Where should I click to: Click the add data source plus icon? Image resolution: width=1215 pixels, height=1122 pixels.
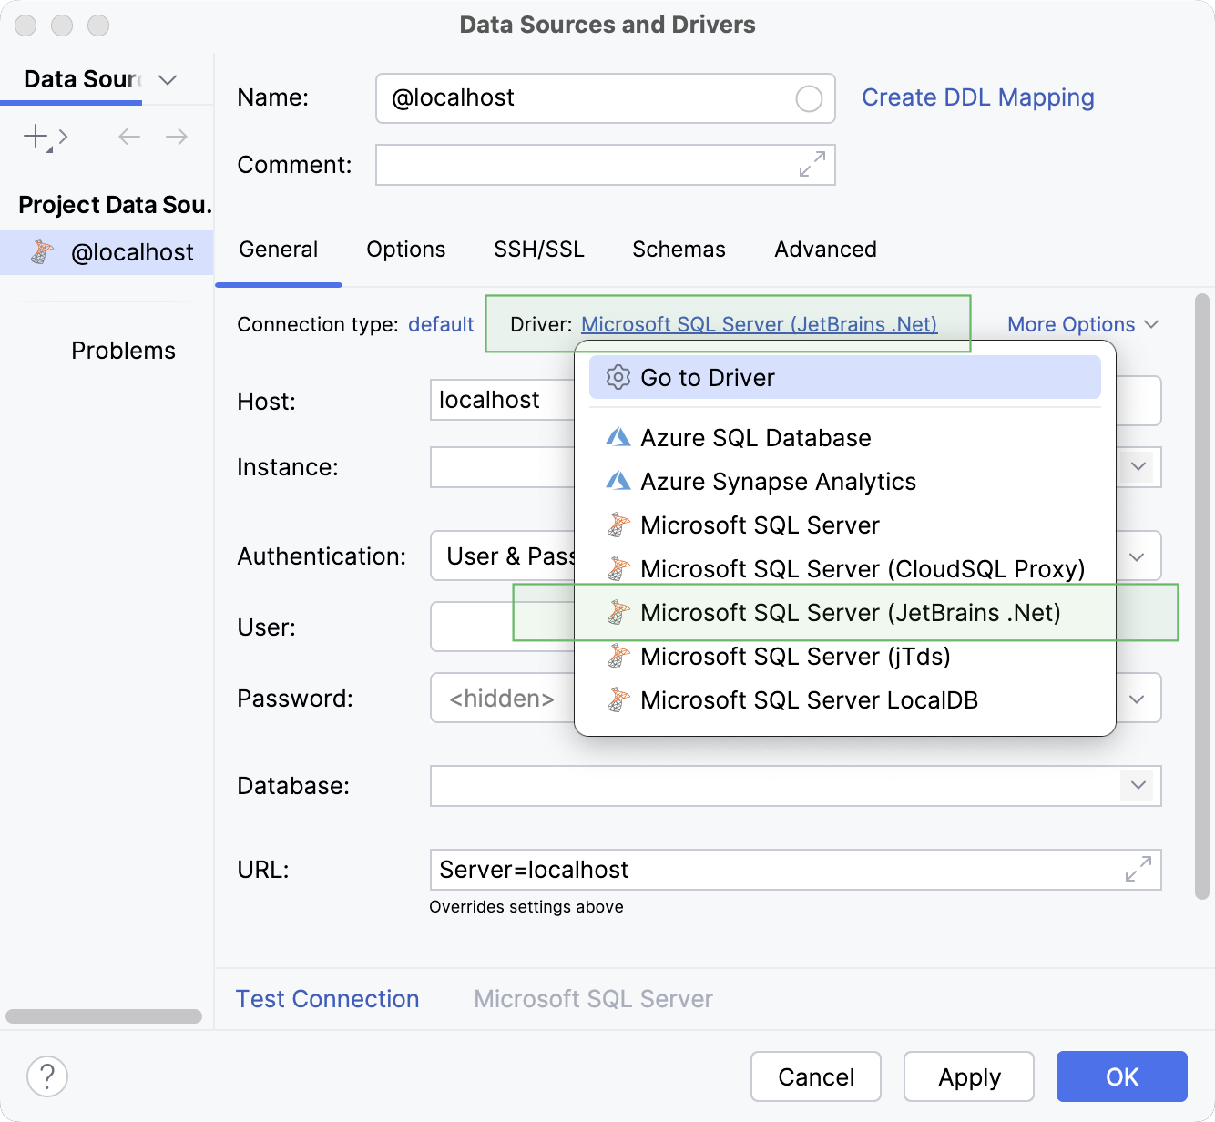(36, 137)
